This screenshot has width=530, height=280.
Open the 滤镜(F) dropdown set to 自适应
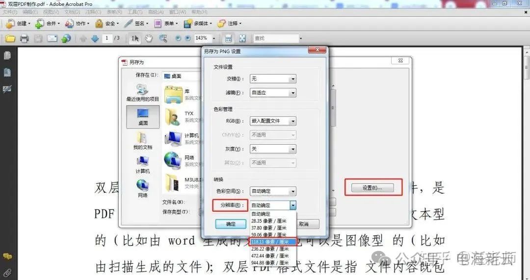(273, 93)
